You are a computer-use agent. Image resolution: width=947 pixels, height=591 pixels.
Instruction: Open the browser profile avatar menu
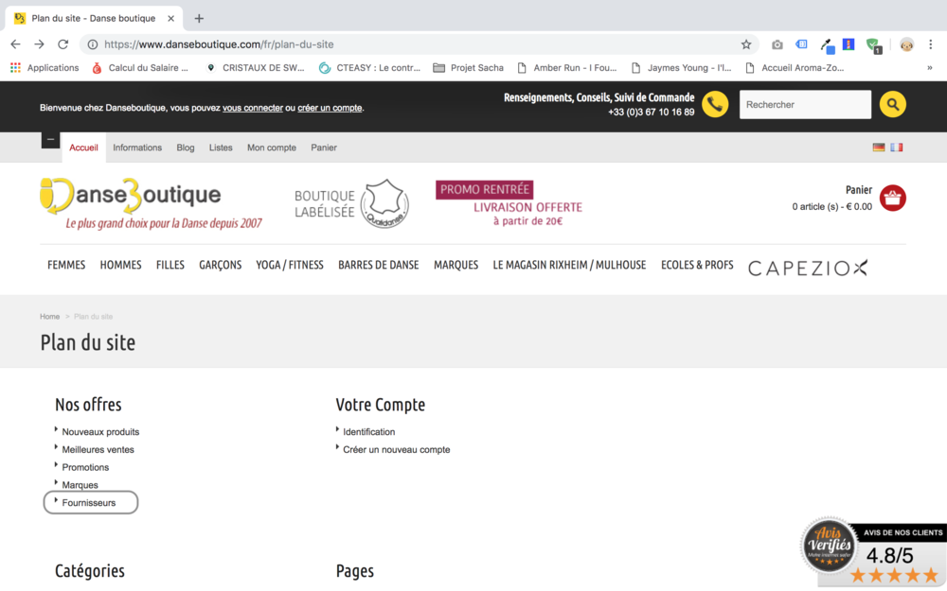[x=906, y=43]
